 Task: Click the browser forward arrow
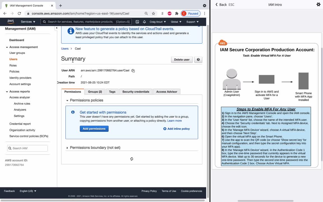click(12, 13)
